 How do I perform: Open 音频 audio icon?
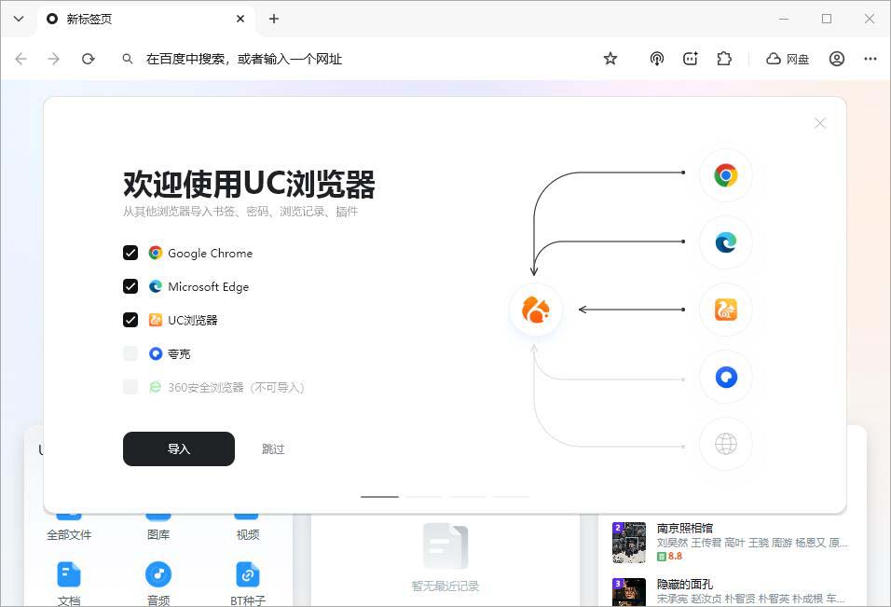click(158, 574)
